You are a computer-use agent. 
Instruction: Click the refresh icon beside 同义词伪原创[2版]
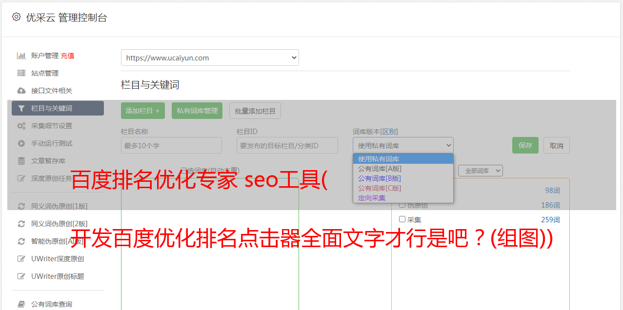(21, 224)
